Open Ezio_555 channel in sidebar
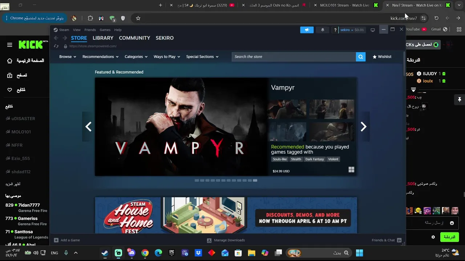Viewport: 465px width, 261px height. tap(20, 158)
